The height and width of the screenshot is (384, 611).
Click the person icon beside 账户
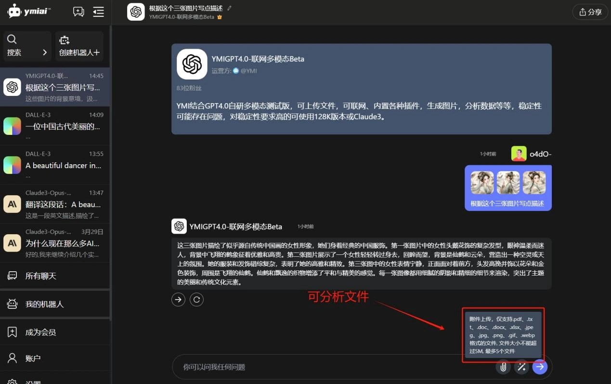13,358
